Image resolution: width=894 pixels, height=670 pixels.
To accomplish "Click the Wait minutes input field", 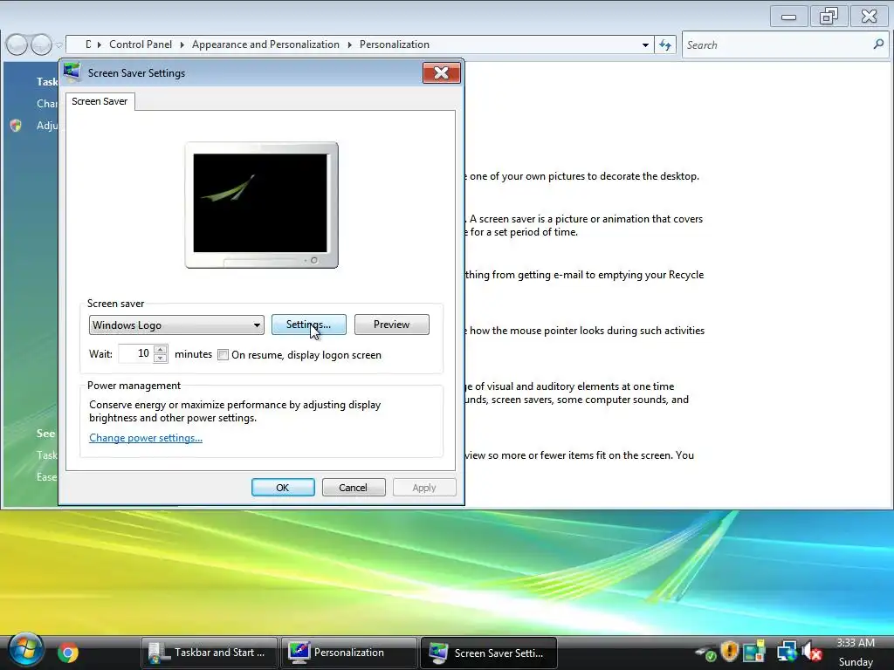I will pos(135,354).
